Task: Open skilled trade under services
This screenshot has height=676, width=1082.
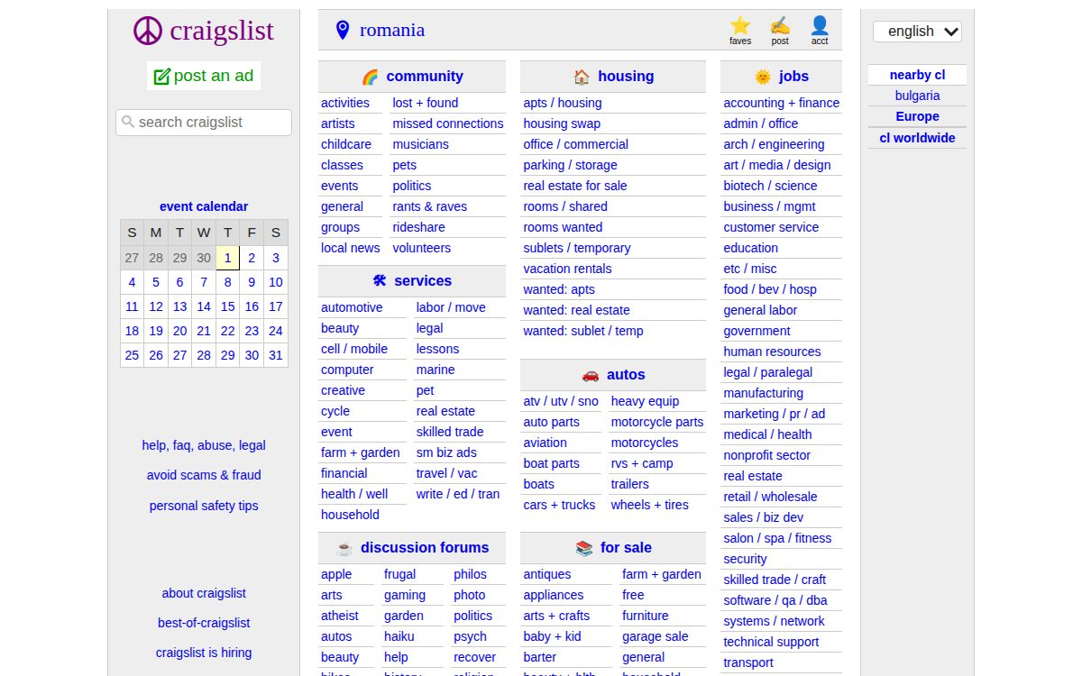Action: (450, 432)
